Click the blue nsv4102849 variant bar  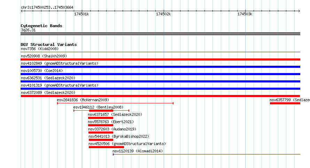[x=160, y=67]
